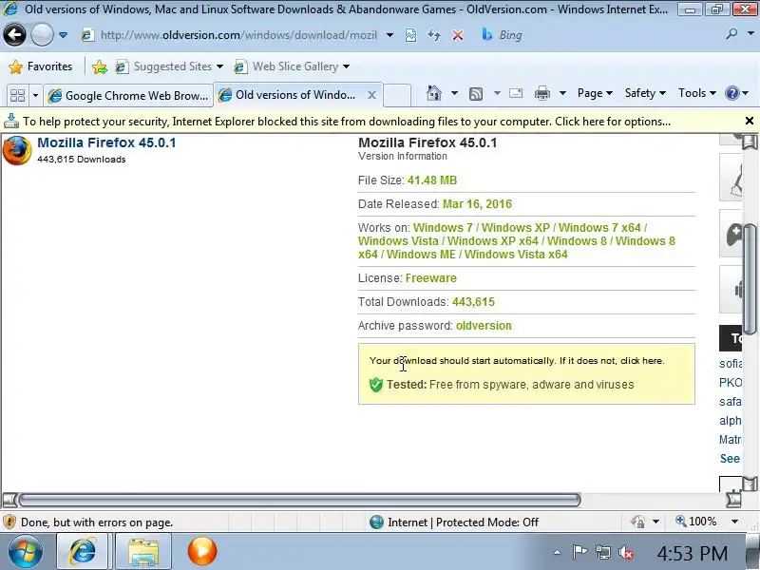Launch Windows Media Player from taskbar
Screen dimensions: 760x570
[x=202, y=552]
